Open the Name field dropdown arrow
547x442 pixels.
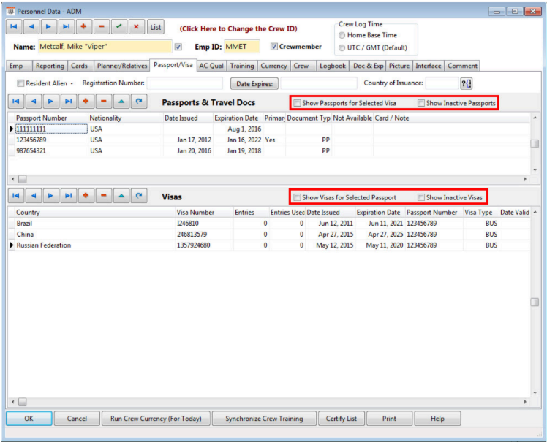(x=178, y=47)
